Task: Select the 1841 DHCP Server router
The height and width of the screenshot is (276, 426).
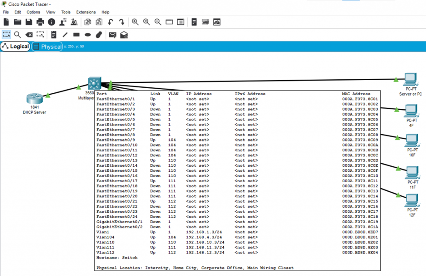Action: [35, 99]
